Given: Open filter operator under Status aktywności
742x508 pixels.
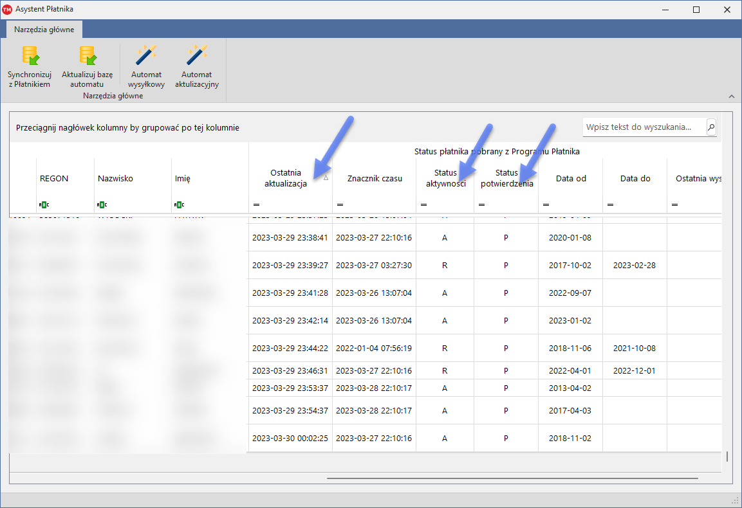Looking at the screenshot, I should [x=423, y=205].
